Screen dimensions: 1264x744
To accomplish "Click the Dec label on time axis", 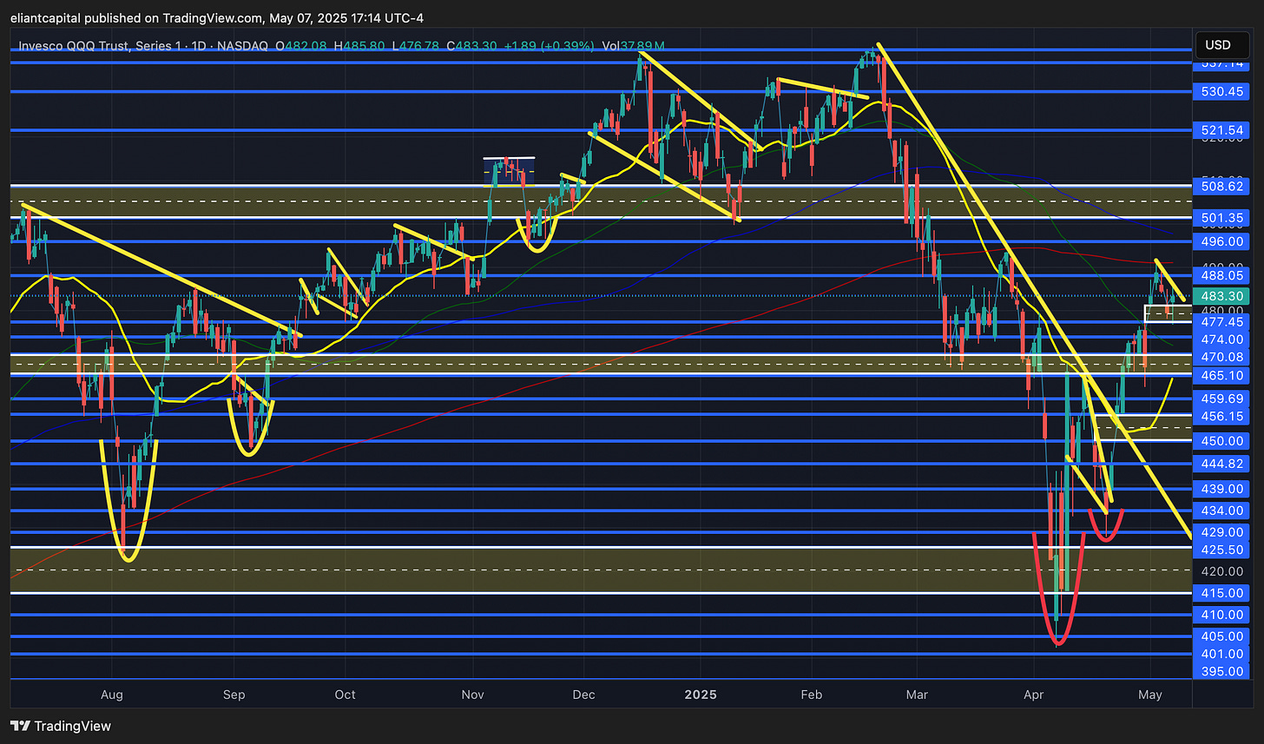I will [584, 695].
